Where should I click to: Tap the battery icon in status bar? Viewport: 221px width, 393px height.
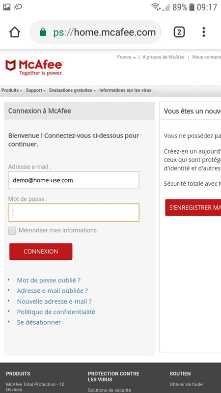tap(192, 7)
